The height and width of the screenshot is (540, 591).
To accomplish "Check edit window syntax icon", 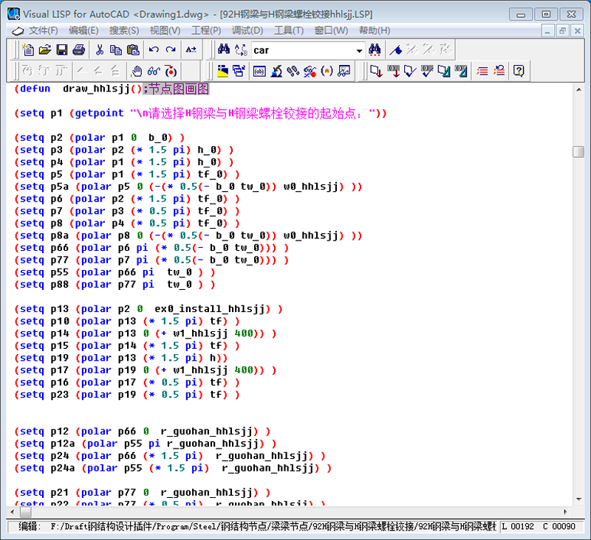I will 410,71.
